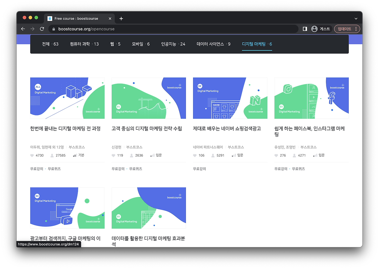The image size is (379, 269).
Task: Open the tab search chevron at top right
Action: (x=356, y=18)
